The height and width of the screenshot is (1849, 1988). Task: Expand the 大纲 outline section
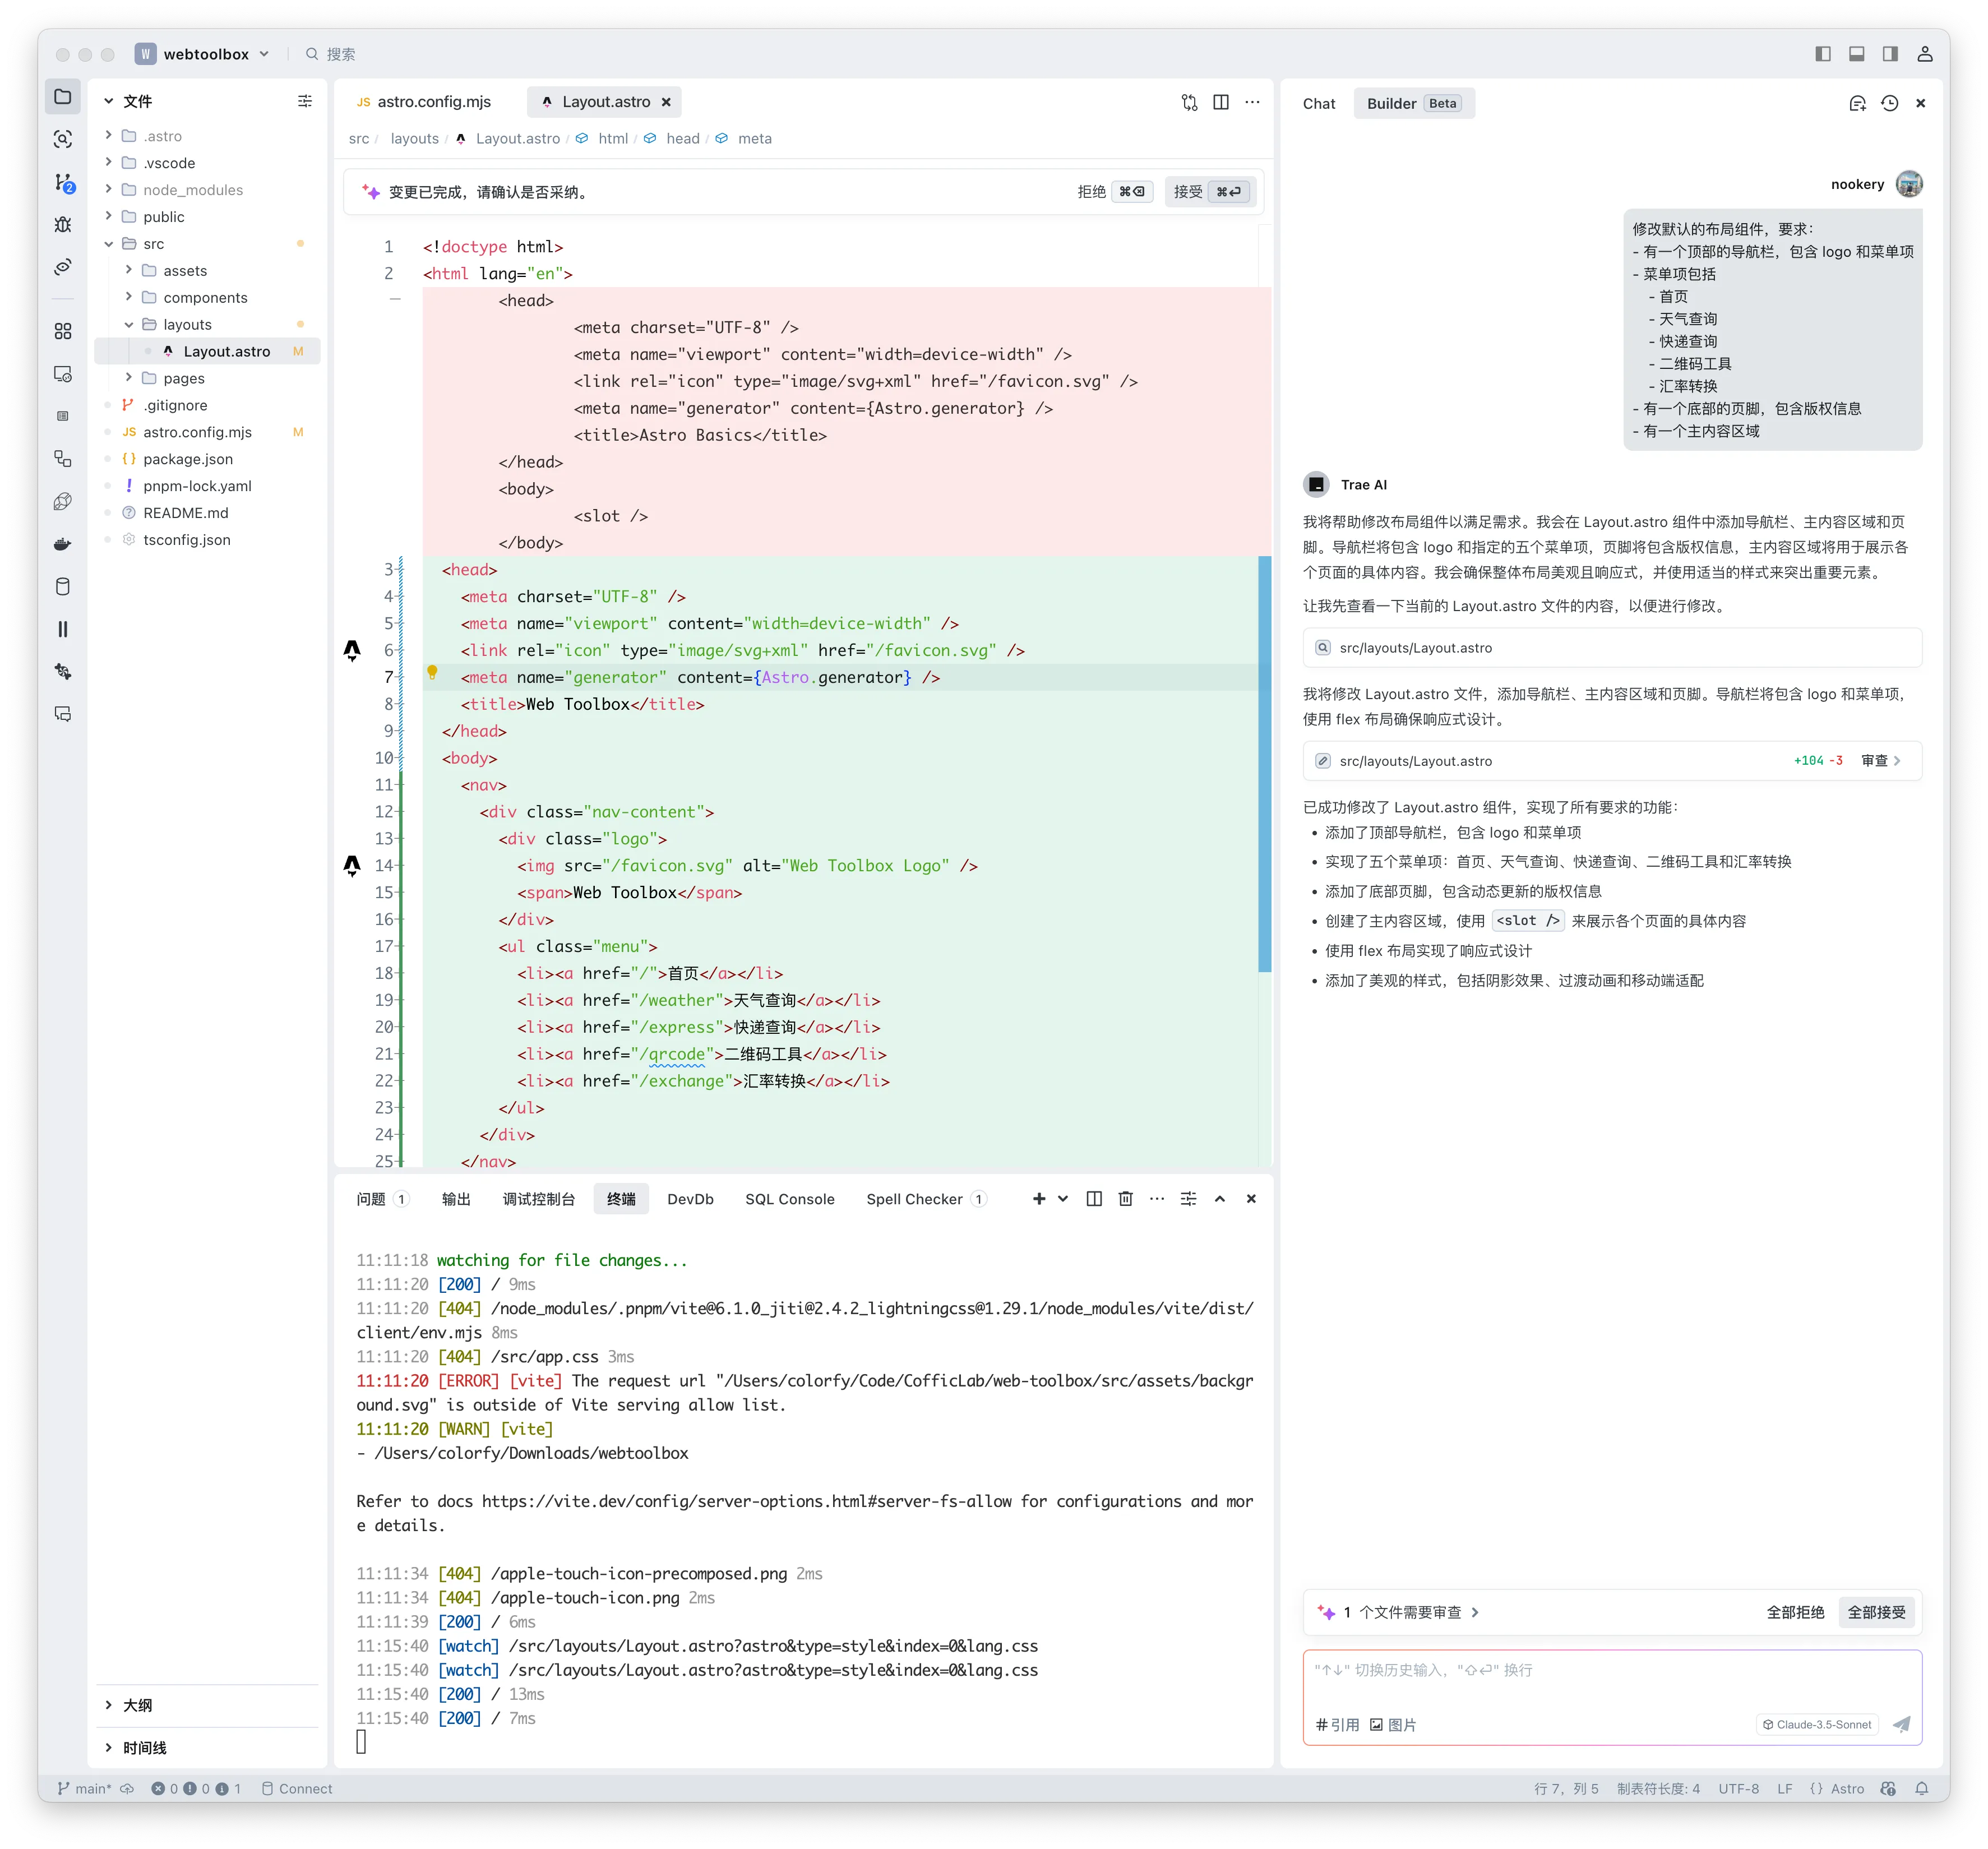(x=137, y=1706)
